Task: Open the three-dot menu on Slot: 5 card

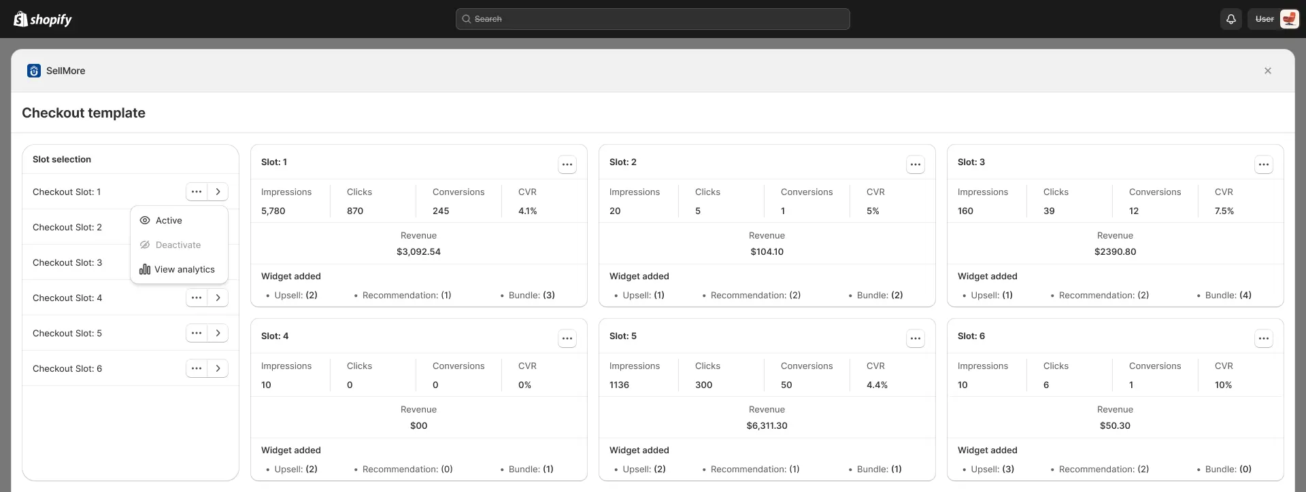Action: (x=915, y=338)
